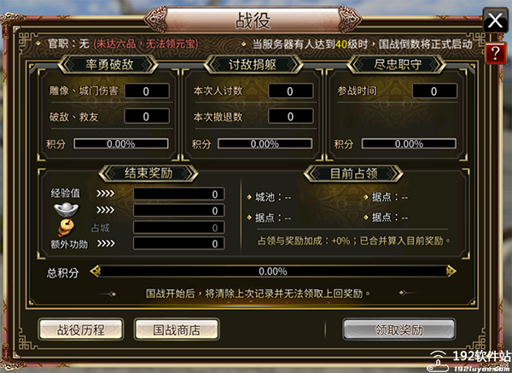Image resolution: width=512 pixels, height=373 pixels.
Task: Click right gold arrow of 总积分 bar
Action: (x=451, y=271)
